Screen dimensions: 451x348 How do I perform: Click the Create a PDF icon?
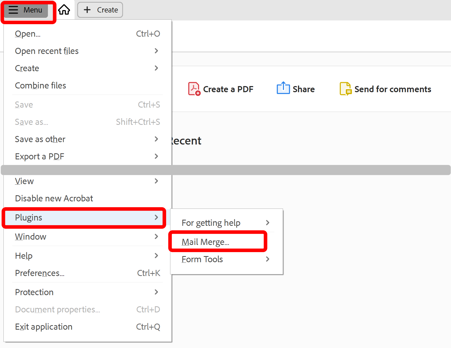[x=194, y=89]
